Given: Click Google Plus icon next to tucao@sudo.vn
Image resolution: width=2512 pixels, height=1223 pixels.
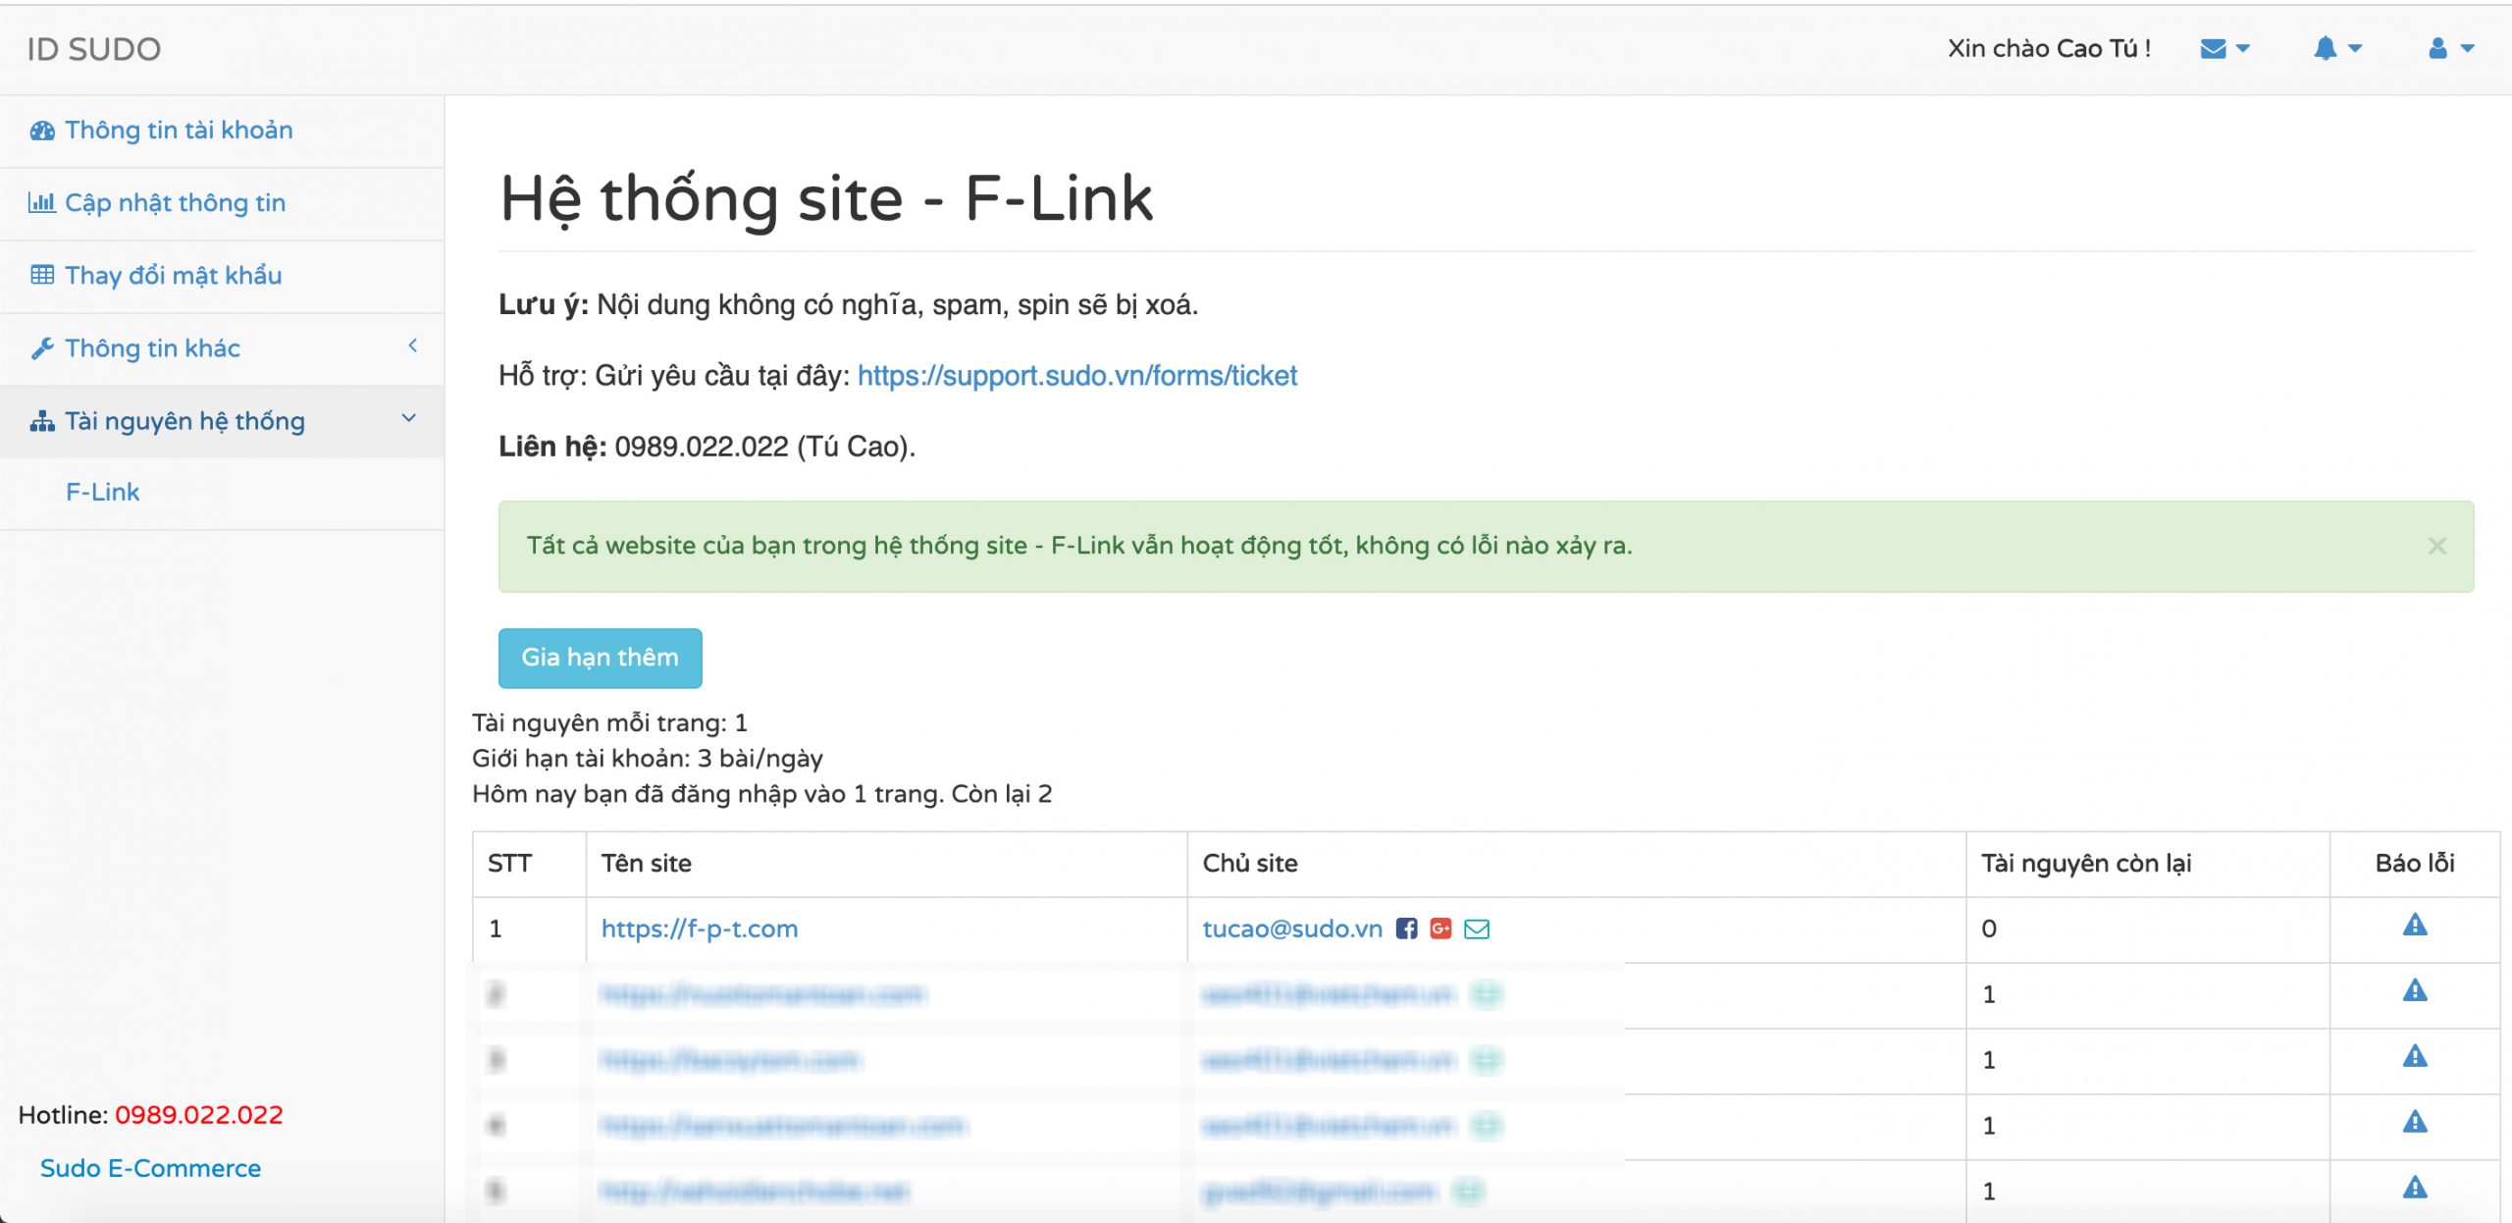Looking at the screenshot, I should pos(1440,929).
